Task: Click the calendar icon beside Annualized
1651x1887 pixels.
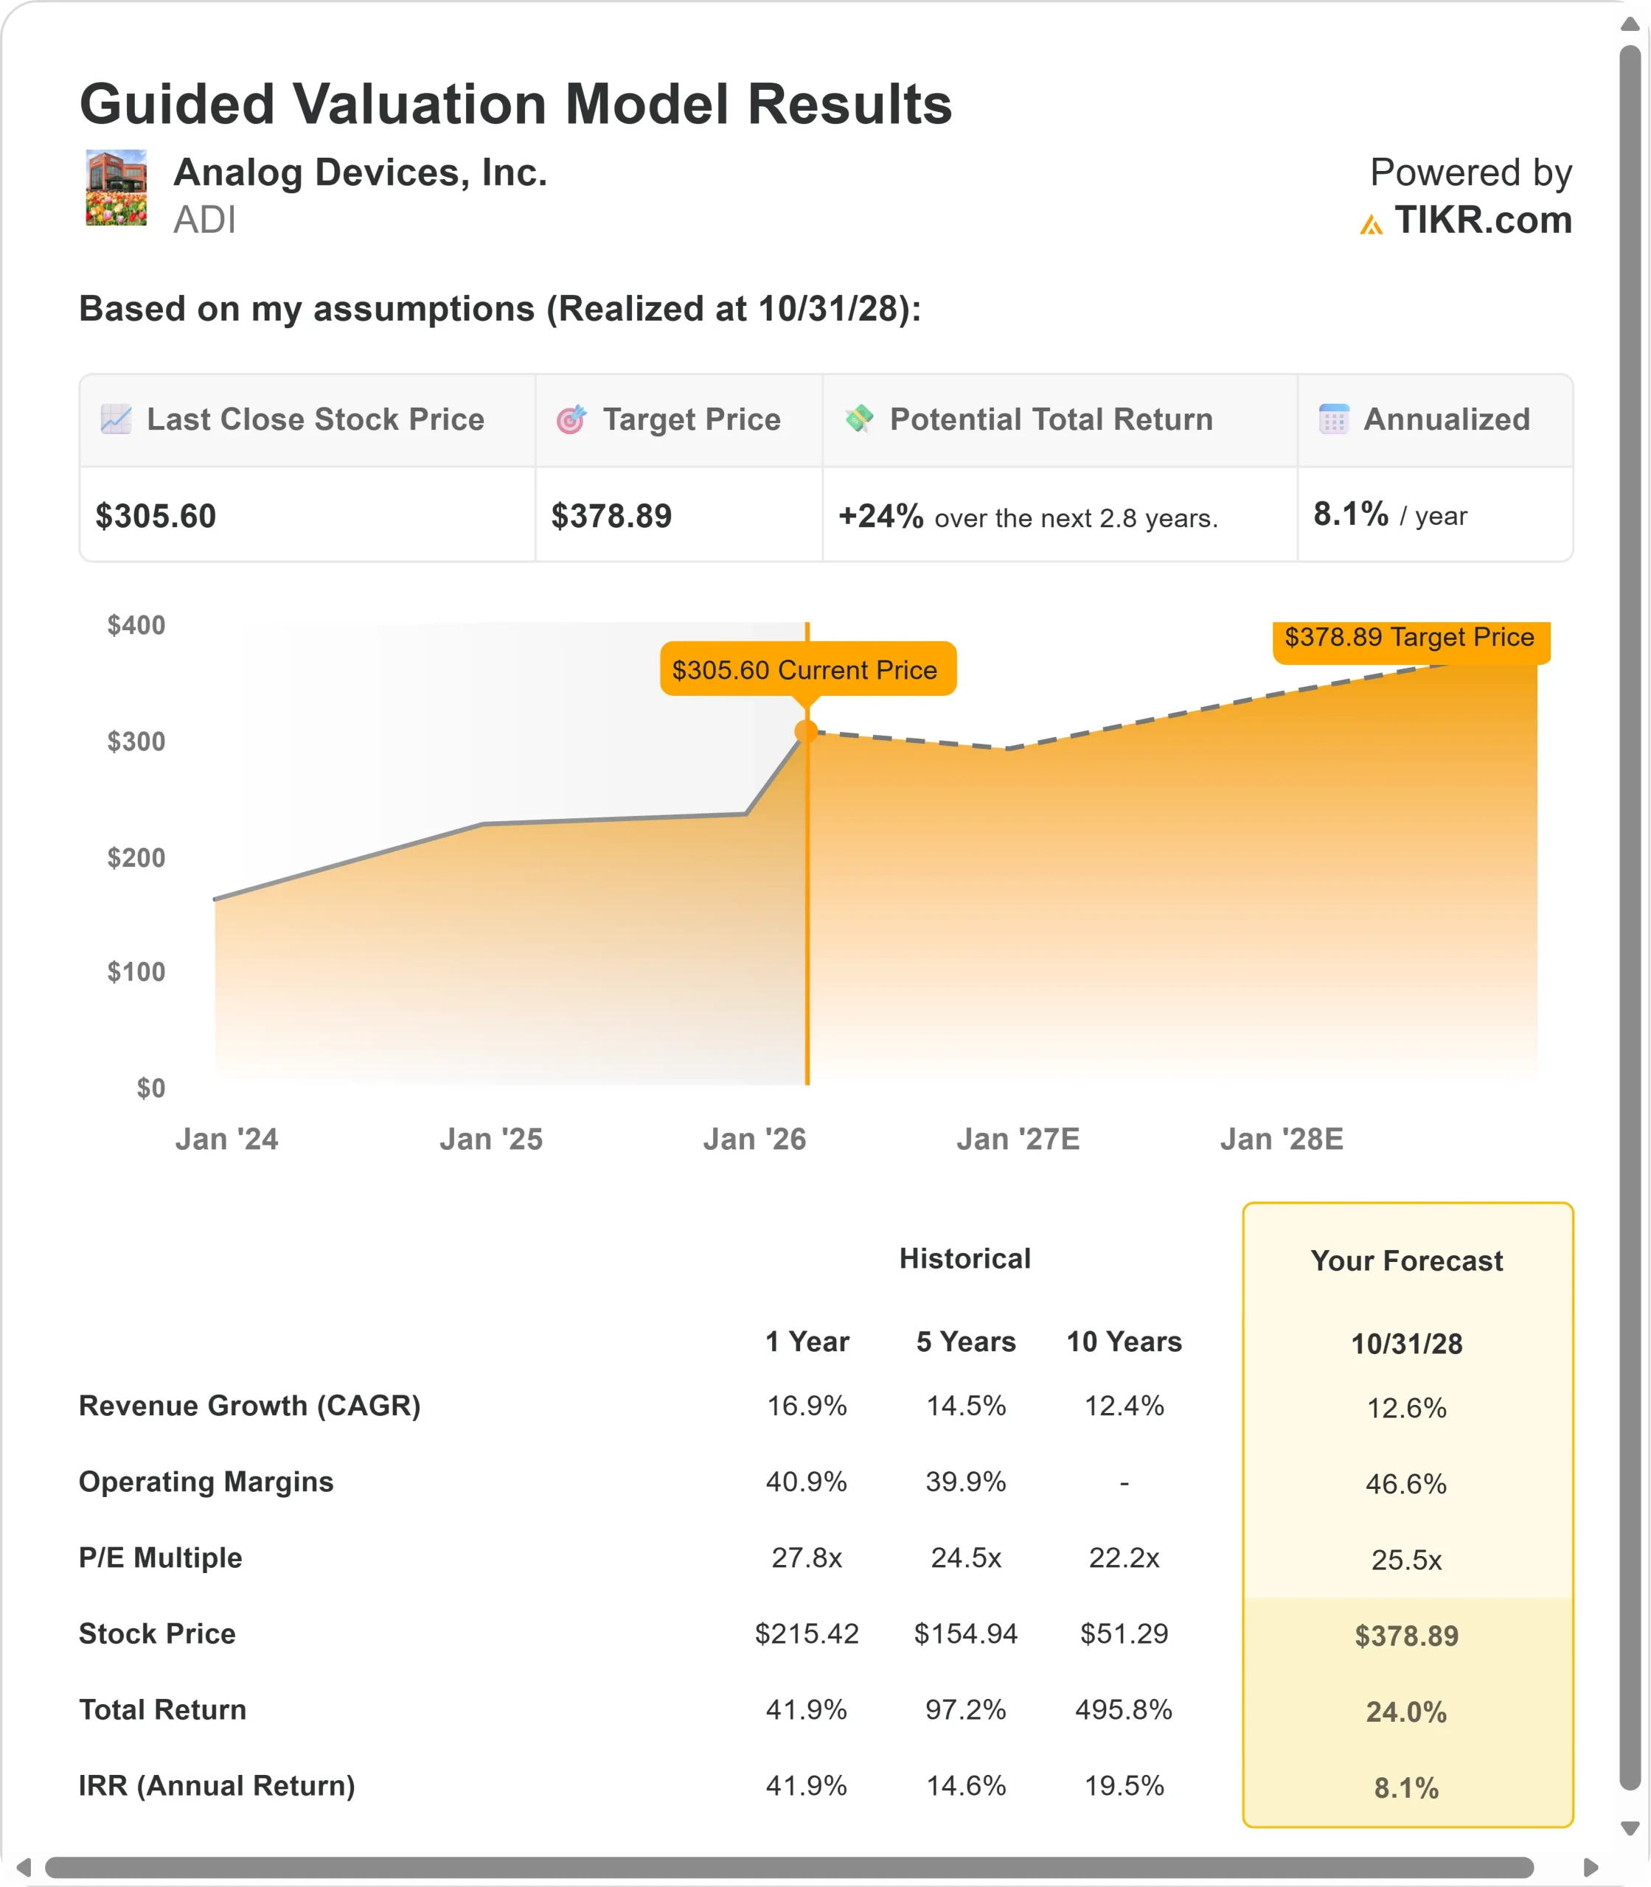Action: pos(1333,419)
